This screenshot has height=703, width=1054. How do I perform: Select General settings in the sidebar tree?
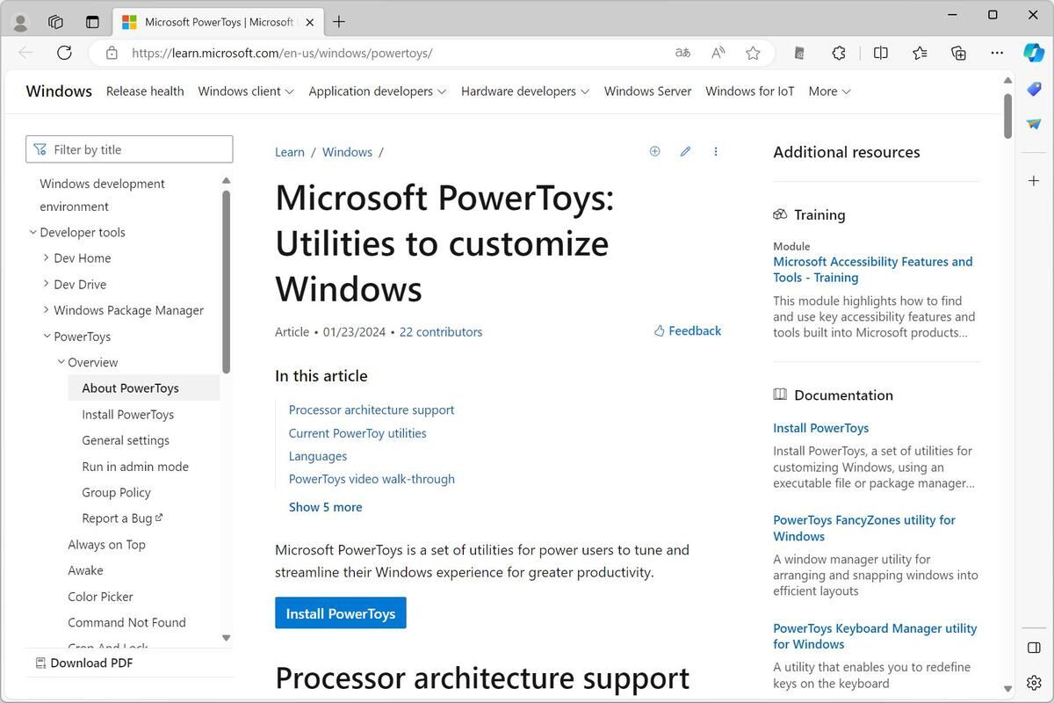coord(126,440)
